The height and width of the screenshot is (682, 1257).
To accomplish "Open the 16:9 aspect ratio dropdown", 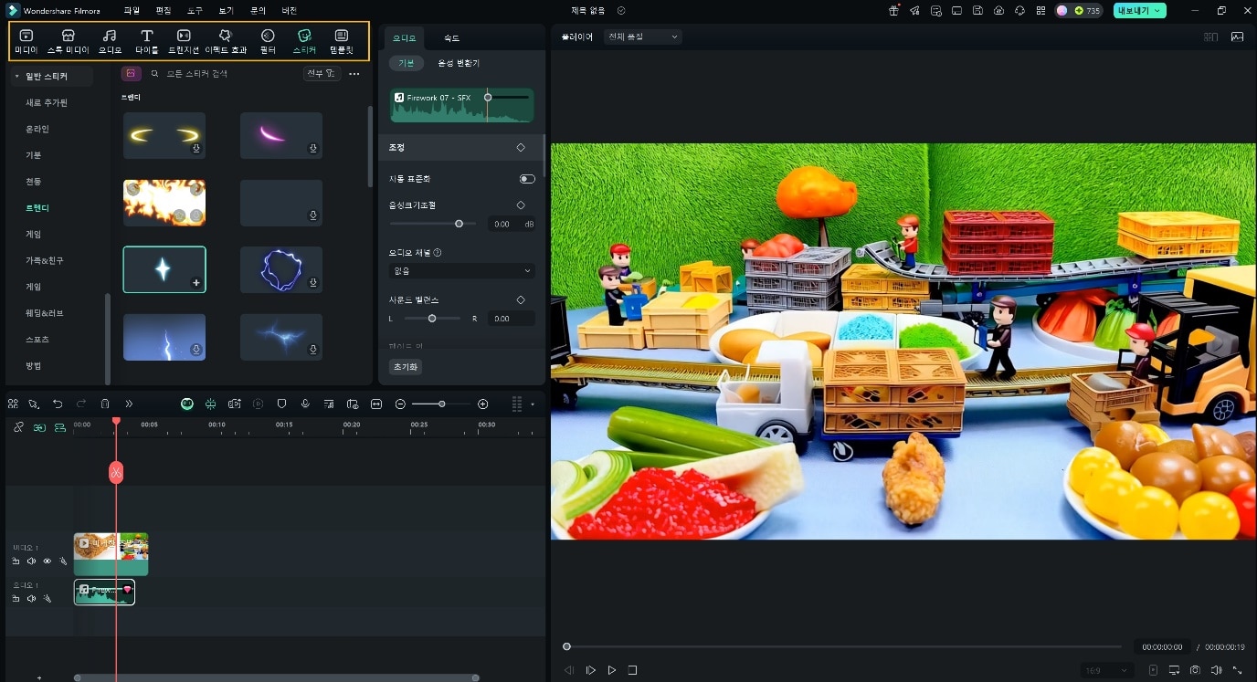I will [x=1108, y=670].
